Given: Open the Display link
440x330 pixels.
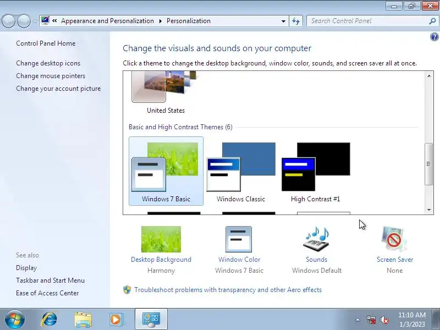Looking at the screenshot, I should click(26, 268).
